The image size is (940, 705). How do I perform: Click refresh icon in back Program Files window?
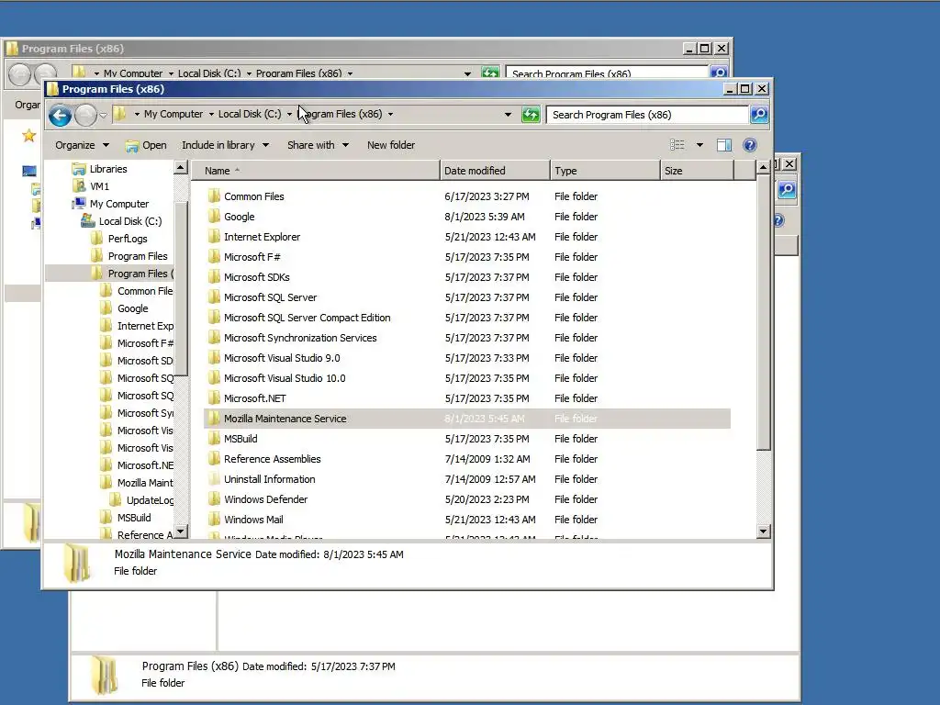[490, 73]
